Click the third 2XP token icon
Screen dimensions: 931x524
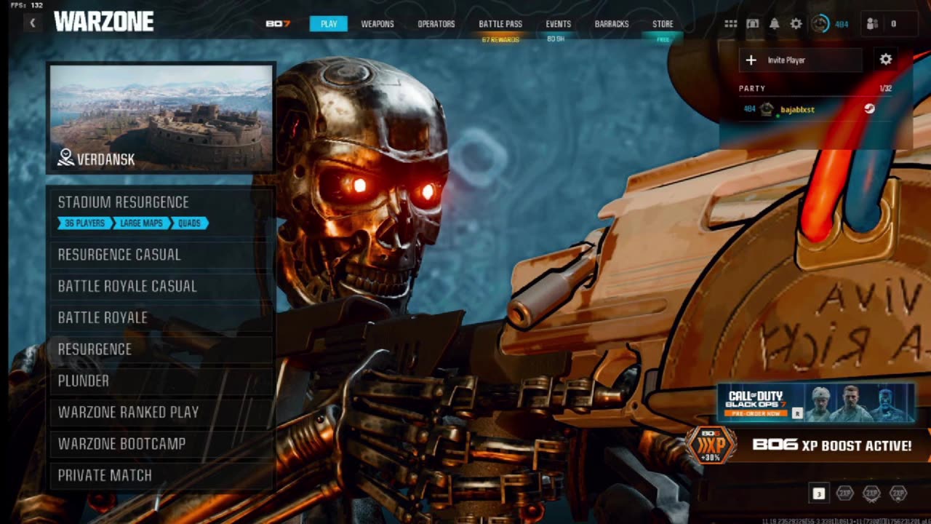(x=898, y=493)
